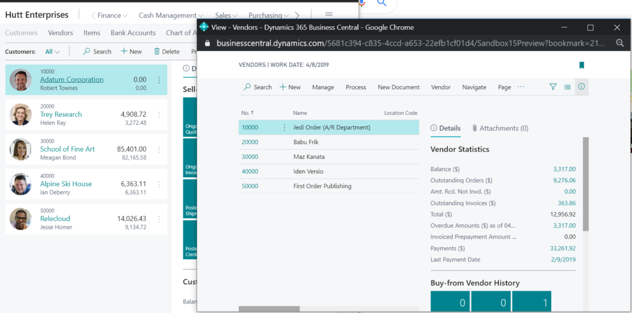Open Process menu in Vendors toolbar

pos(356,87)
